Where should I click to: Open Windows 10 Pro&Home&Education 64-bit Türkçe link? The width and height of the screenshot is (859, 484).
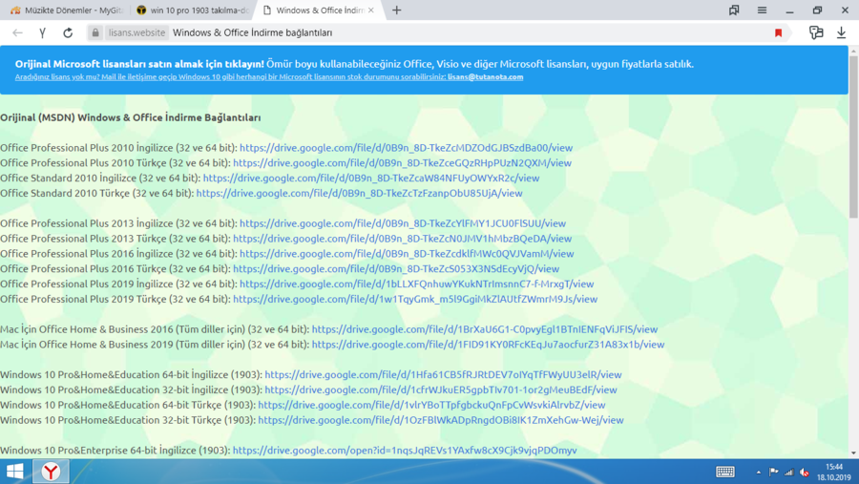(x=431, y=405)
